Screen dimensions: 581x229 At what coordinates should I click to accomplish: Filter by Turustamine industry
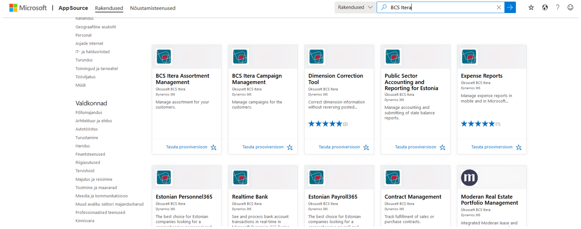[x=87, y=138]
